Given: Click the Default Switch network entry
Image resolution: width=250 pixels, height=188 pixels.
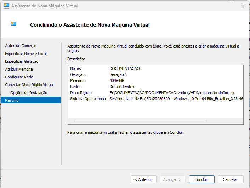Looking at the screenshot, I should click(x=122, y=87).
